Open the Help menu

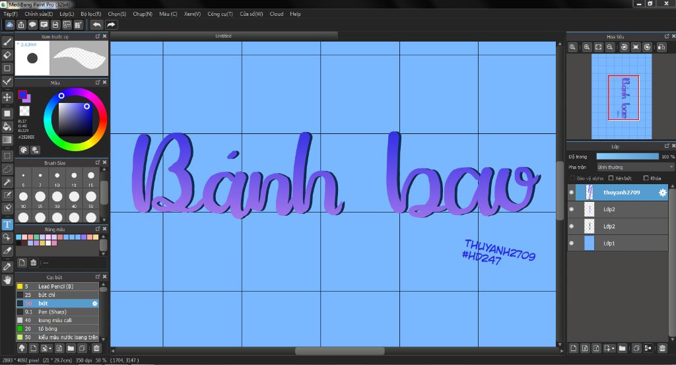[x=295, y=14]
